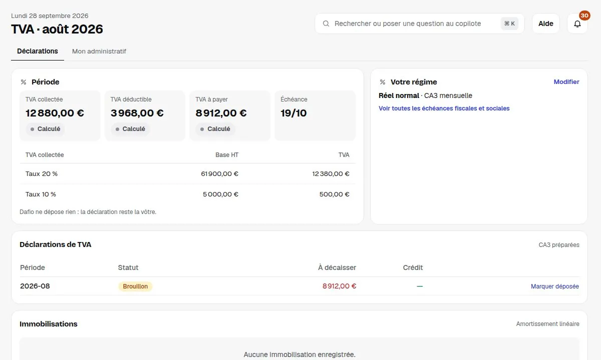Screen dimensions: 601x360
Task: Select the Échéance 19/10 card
Action: point(315,115)
